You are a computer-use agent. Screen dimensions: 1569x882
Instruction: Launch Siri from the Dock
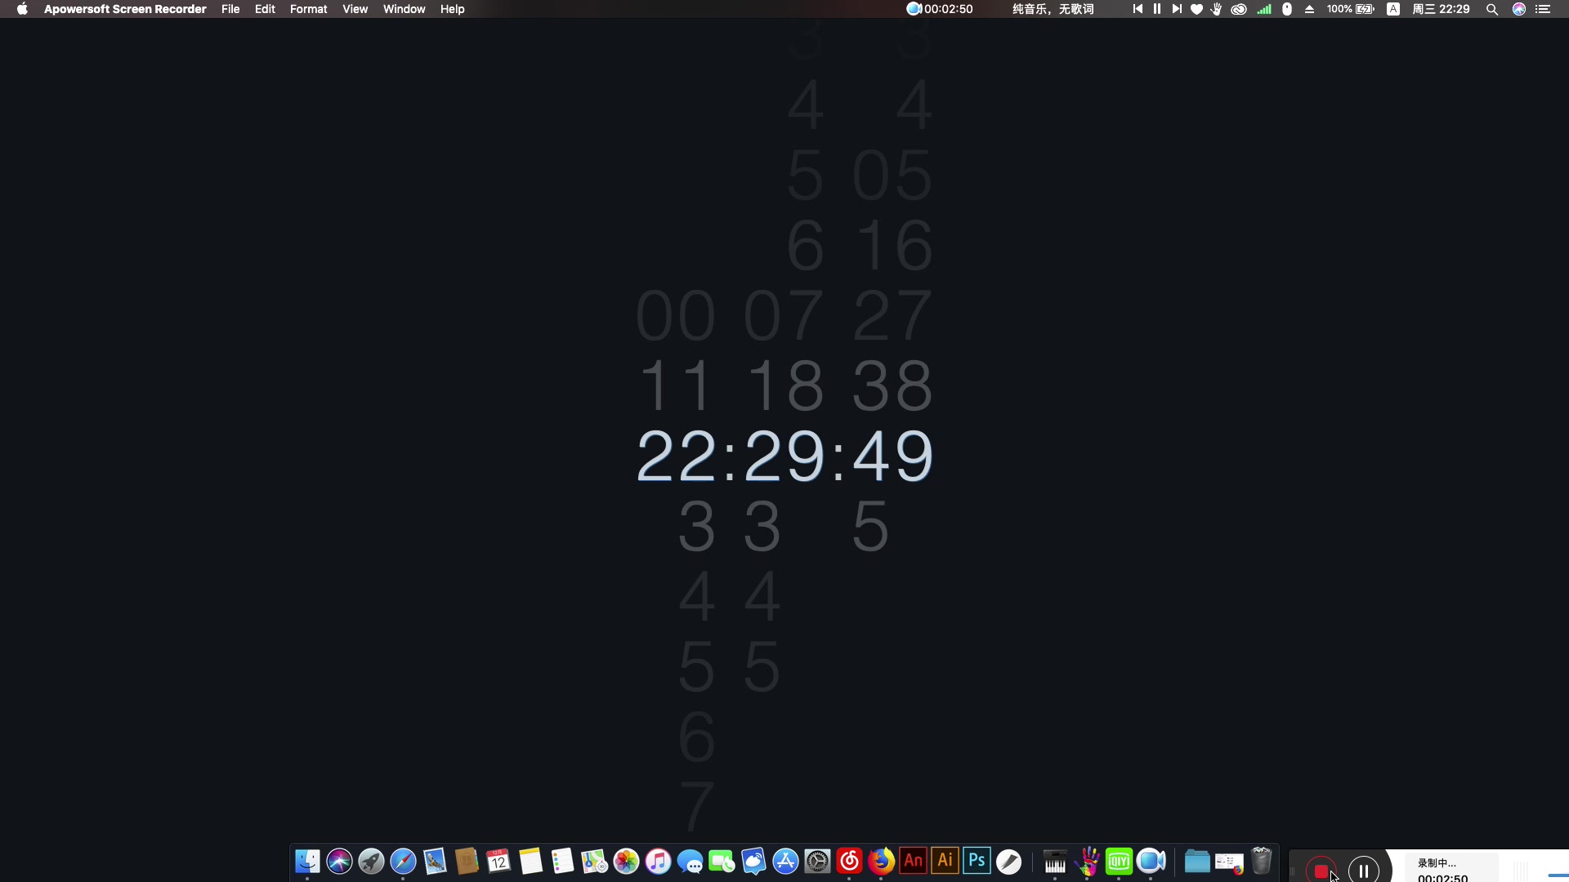pos(339,861)
